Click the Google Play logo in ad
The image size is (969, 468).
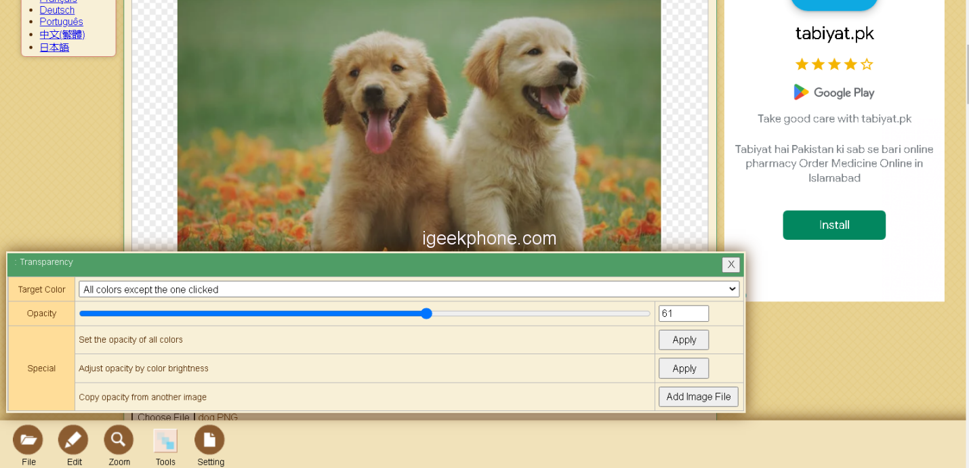[833, 93]
